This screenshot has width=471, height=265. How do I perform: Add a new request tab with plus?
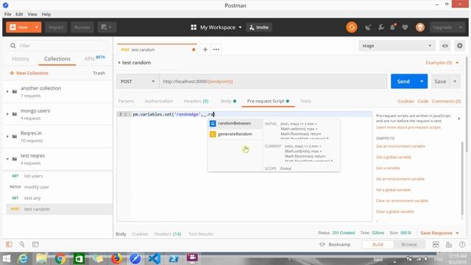click(x=205, y=49)
